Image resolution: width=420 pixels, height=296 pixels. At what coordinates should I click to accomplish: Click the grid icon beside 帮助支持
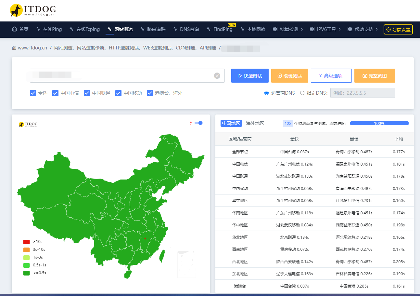click(350, 29)
